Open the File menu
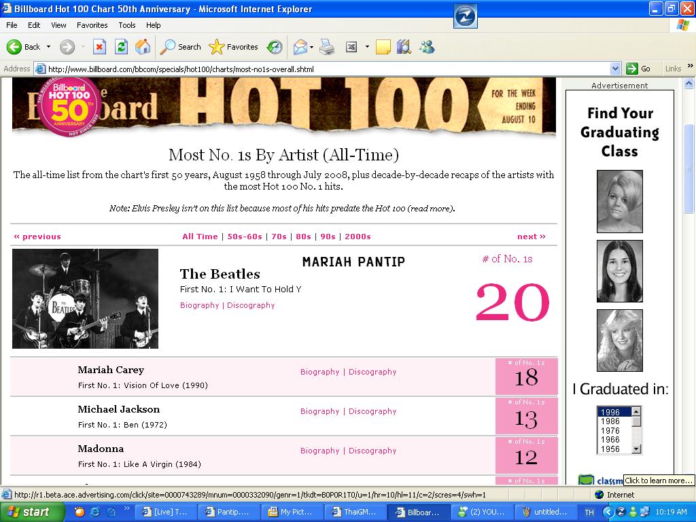696x522 pixels. tap(12, 25)
